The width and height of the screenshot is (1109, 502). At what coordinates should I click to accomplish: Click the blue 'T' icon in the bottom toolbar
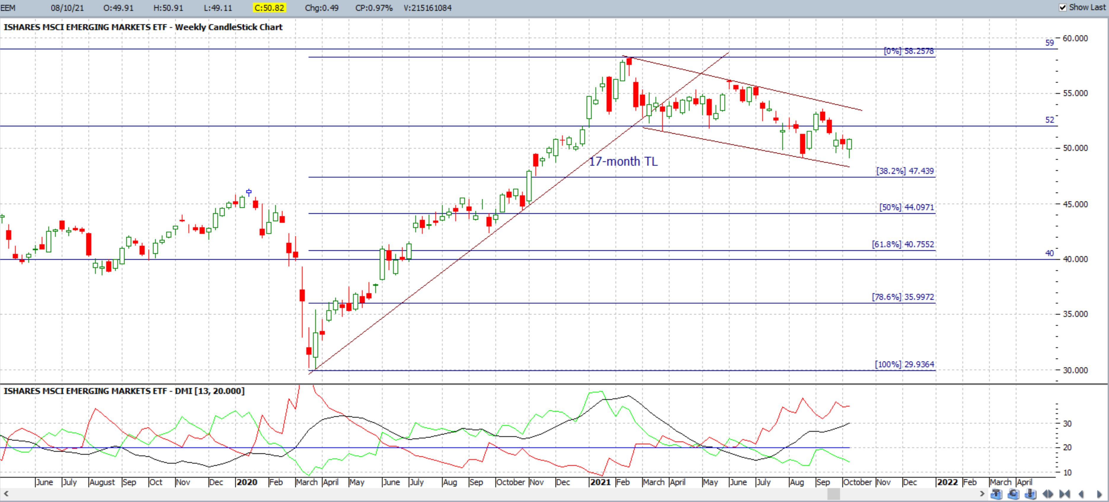tap(996, 494)
